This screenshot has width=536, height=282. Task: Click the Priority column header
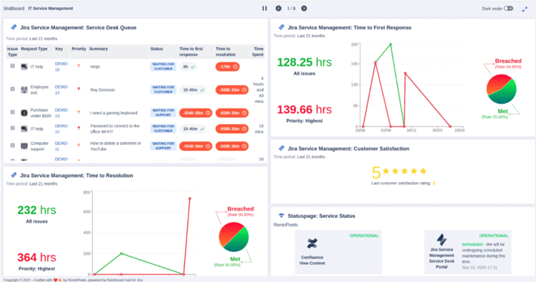(79, 49)
